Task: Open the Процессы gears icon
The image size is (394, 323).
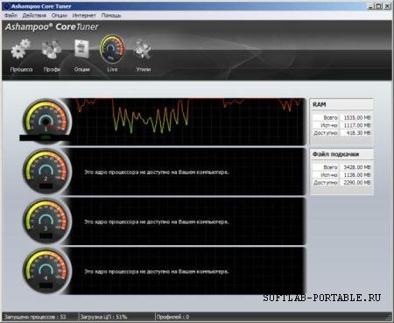Action: tap(21, 49)
